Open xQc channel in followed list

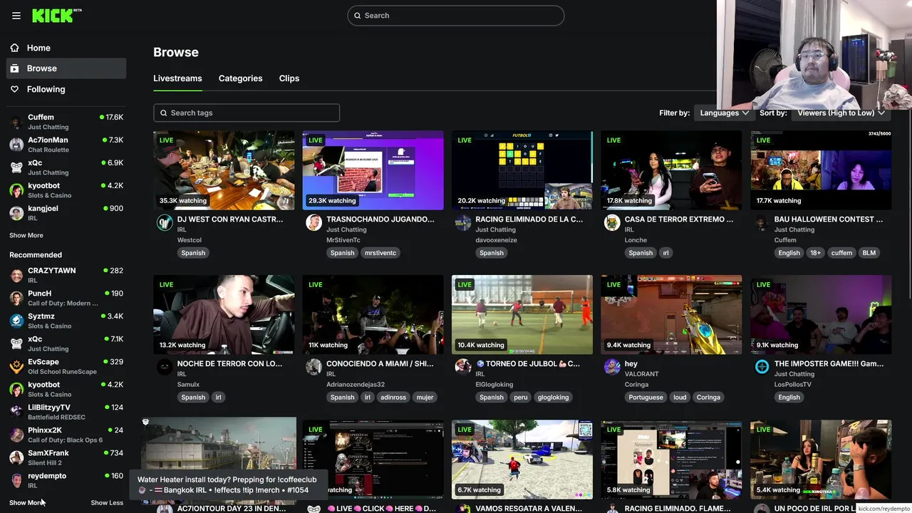(x=66, y=167)
